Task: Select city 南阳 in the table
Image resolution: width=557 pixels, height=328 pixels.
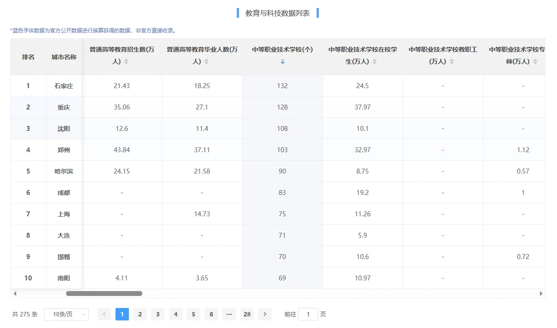Action: pos(64,278)
